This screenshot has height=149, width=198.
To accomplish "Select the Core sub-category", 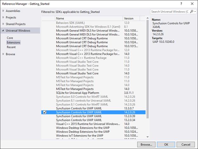I will (x=10, y=38).
